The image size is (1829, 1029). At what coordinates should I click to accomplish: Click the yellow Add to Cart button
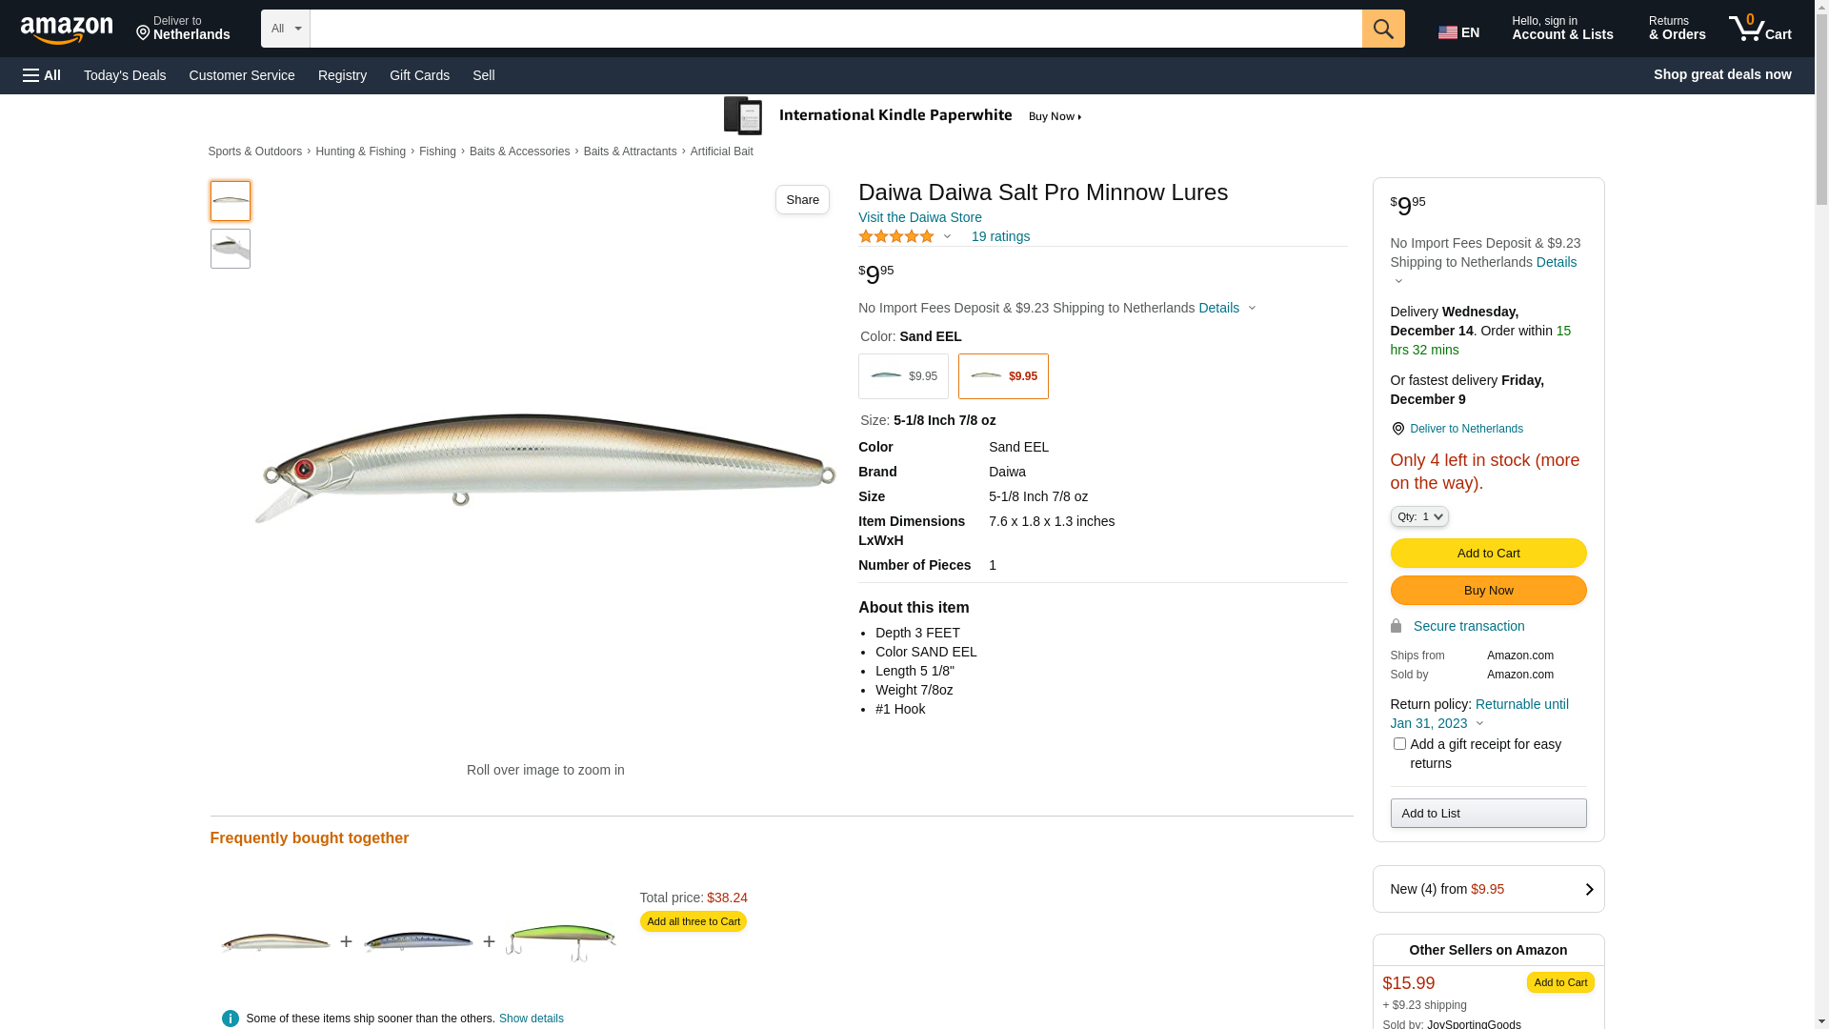(x=1488, y=554)
